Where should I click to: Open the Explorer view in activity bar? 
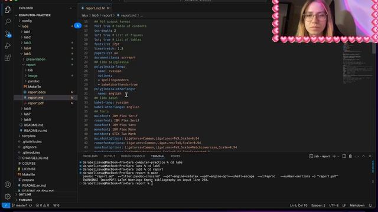(x=8, y=9)
